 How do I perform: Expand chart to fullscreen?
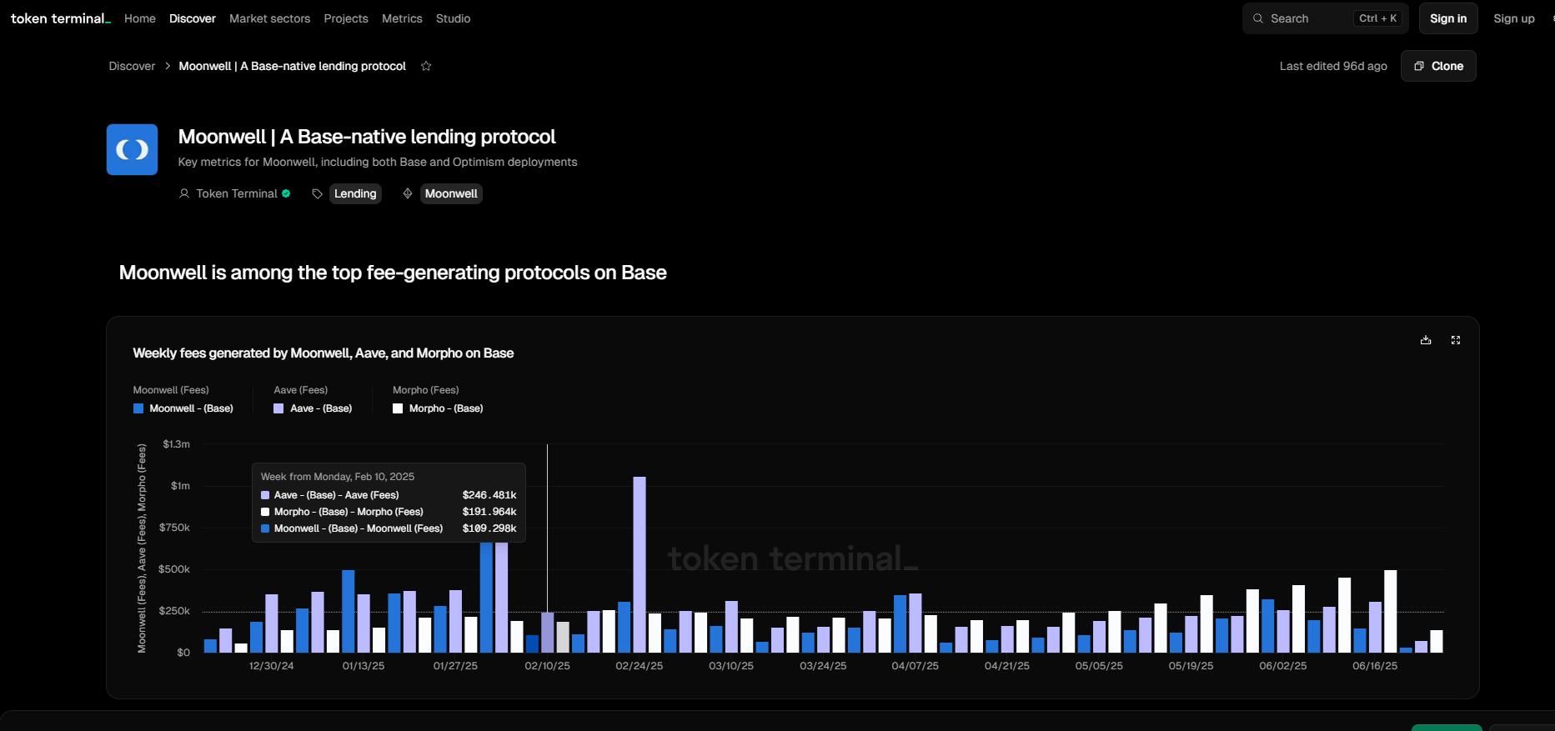coord(1456,340)
